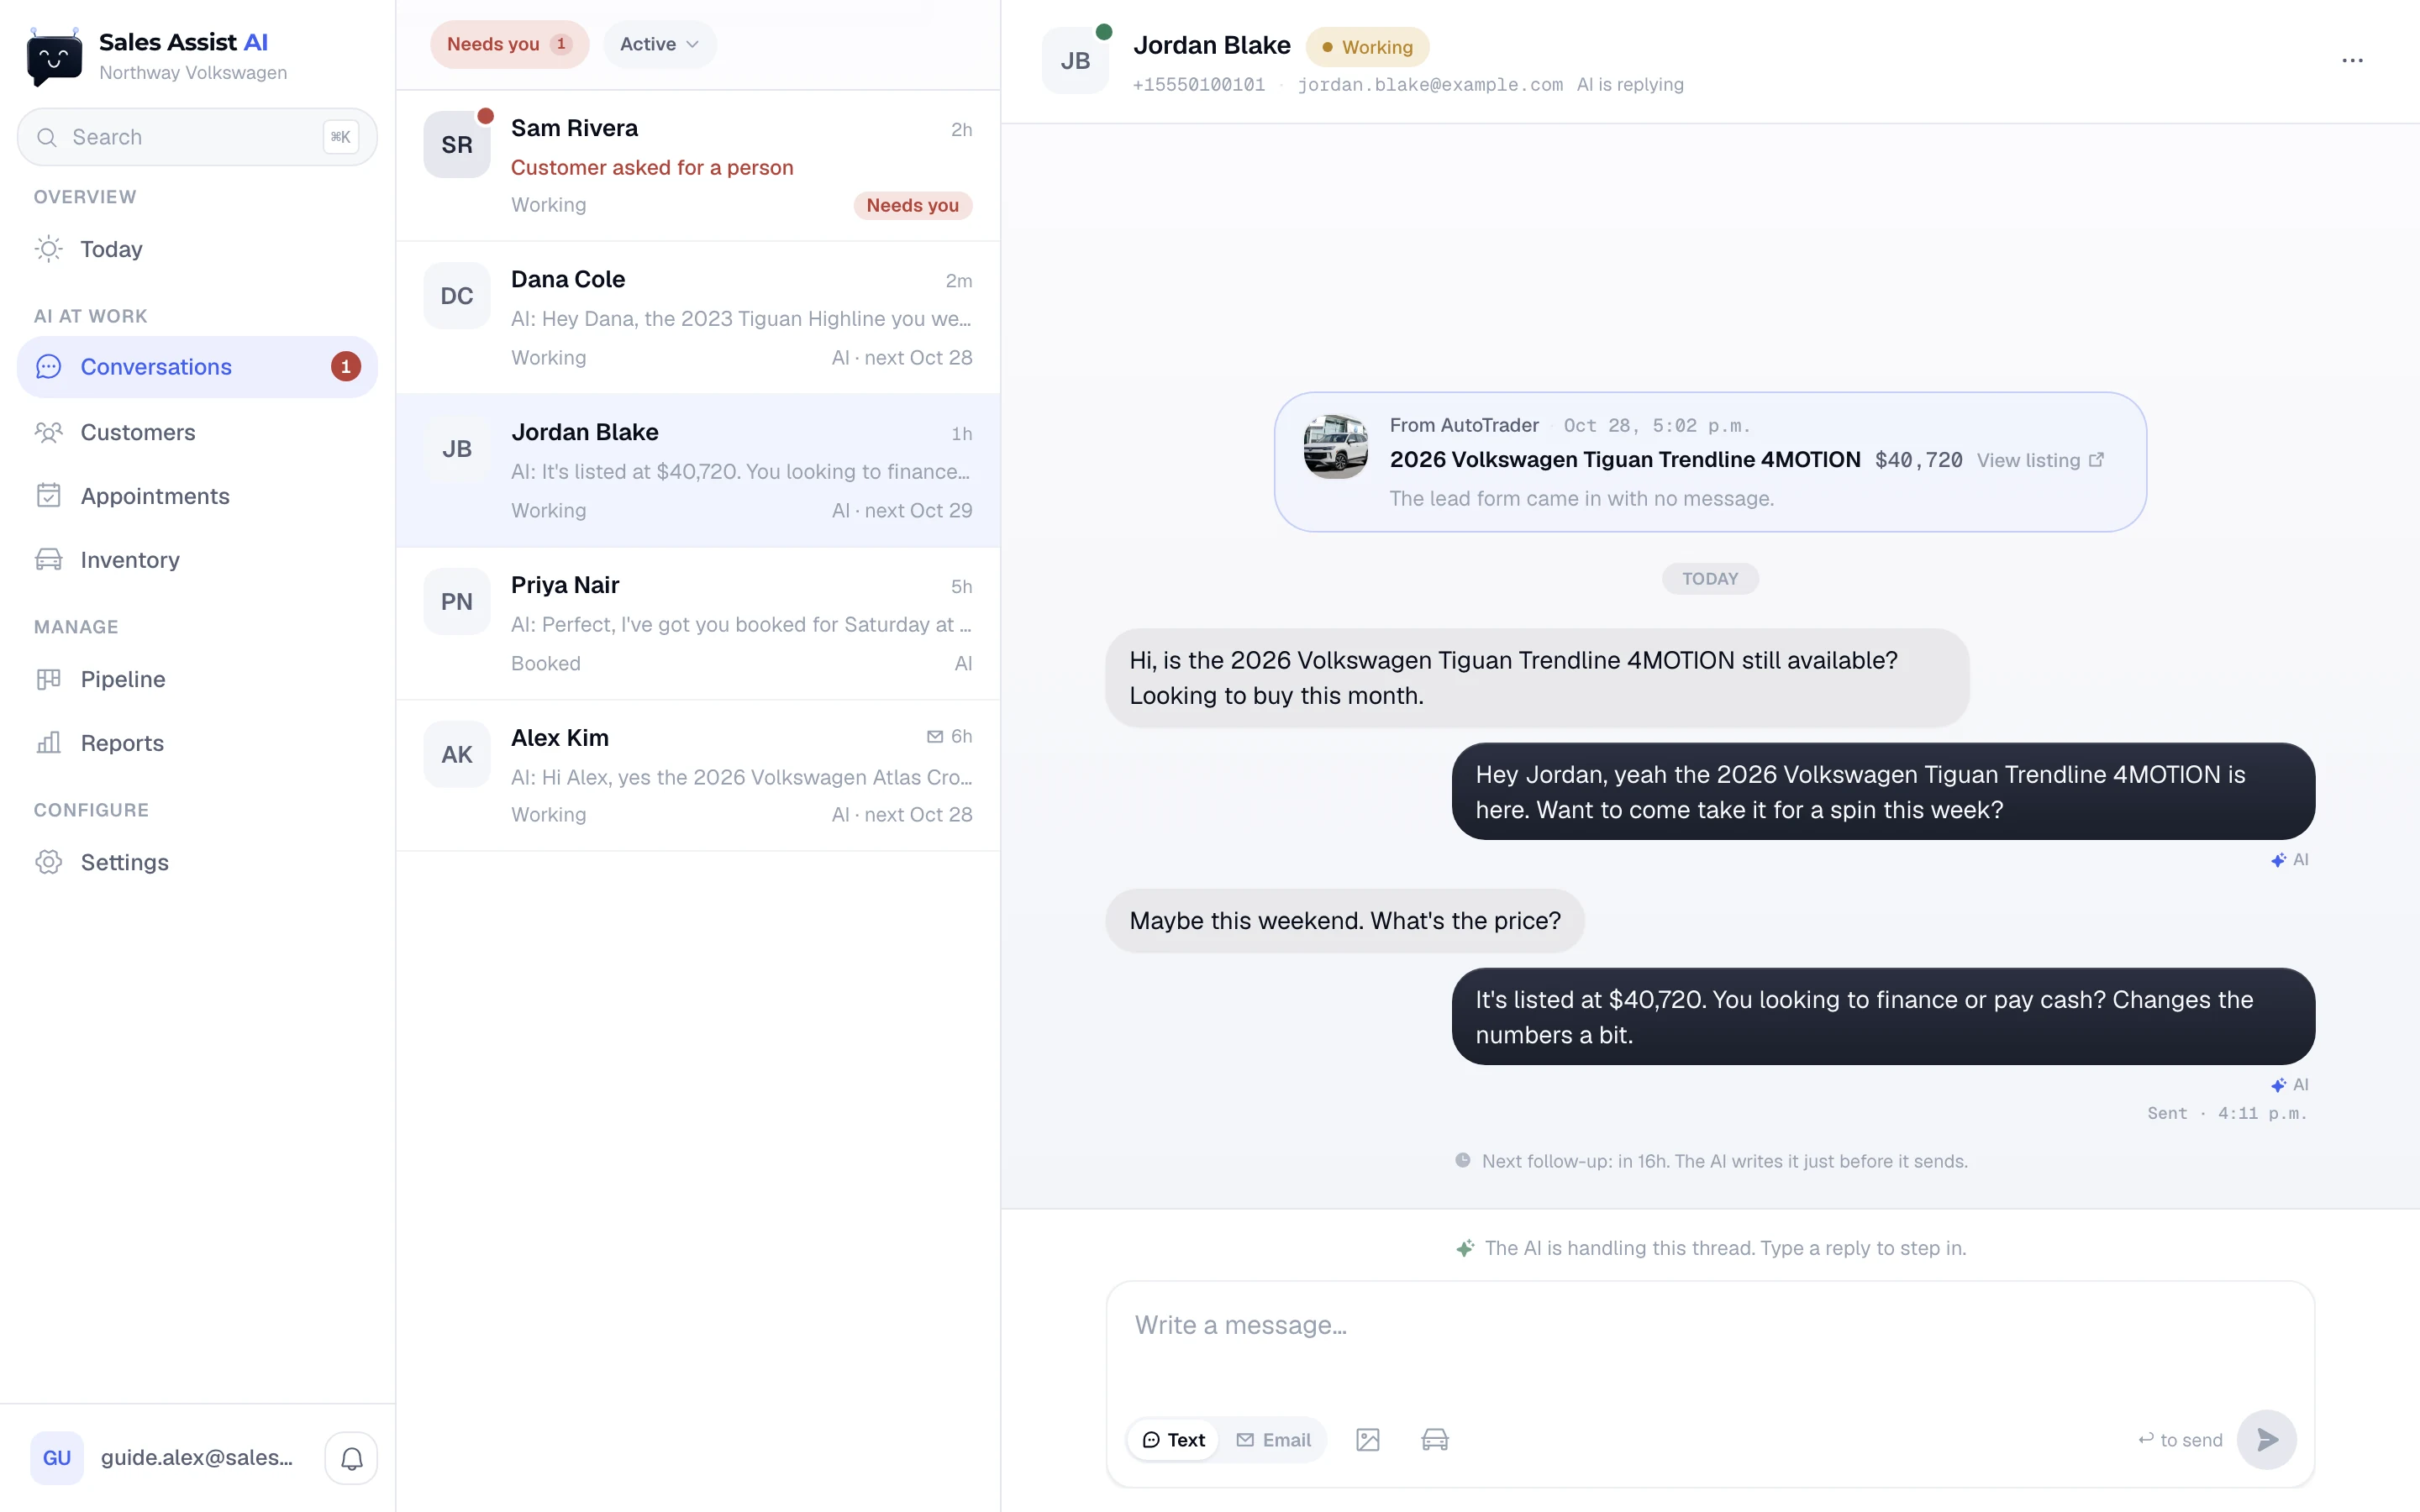Screen dimensions: 2420x1512
Task: Go to Customers
Action: click(x=197, y=432)
